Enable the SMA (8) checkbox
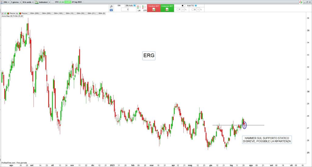The width and height of the screenshot is (312, 167). click(x=97, y=13)
